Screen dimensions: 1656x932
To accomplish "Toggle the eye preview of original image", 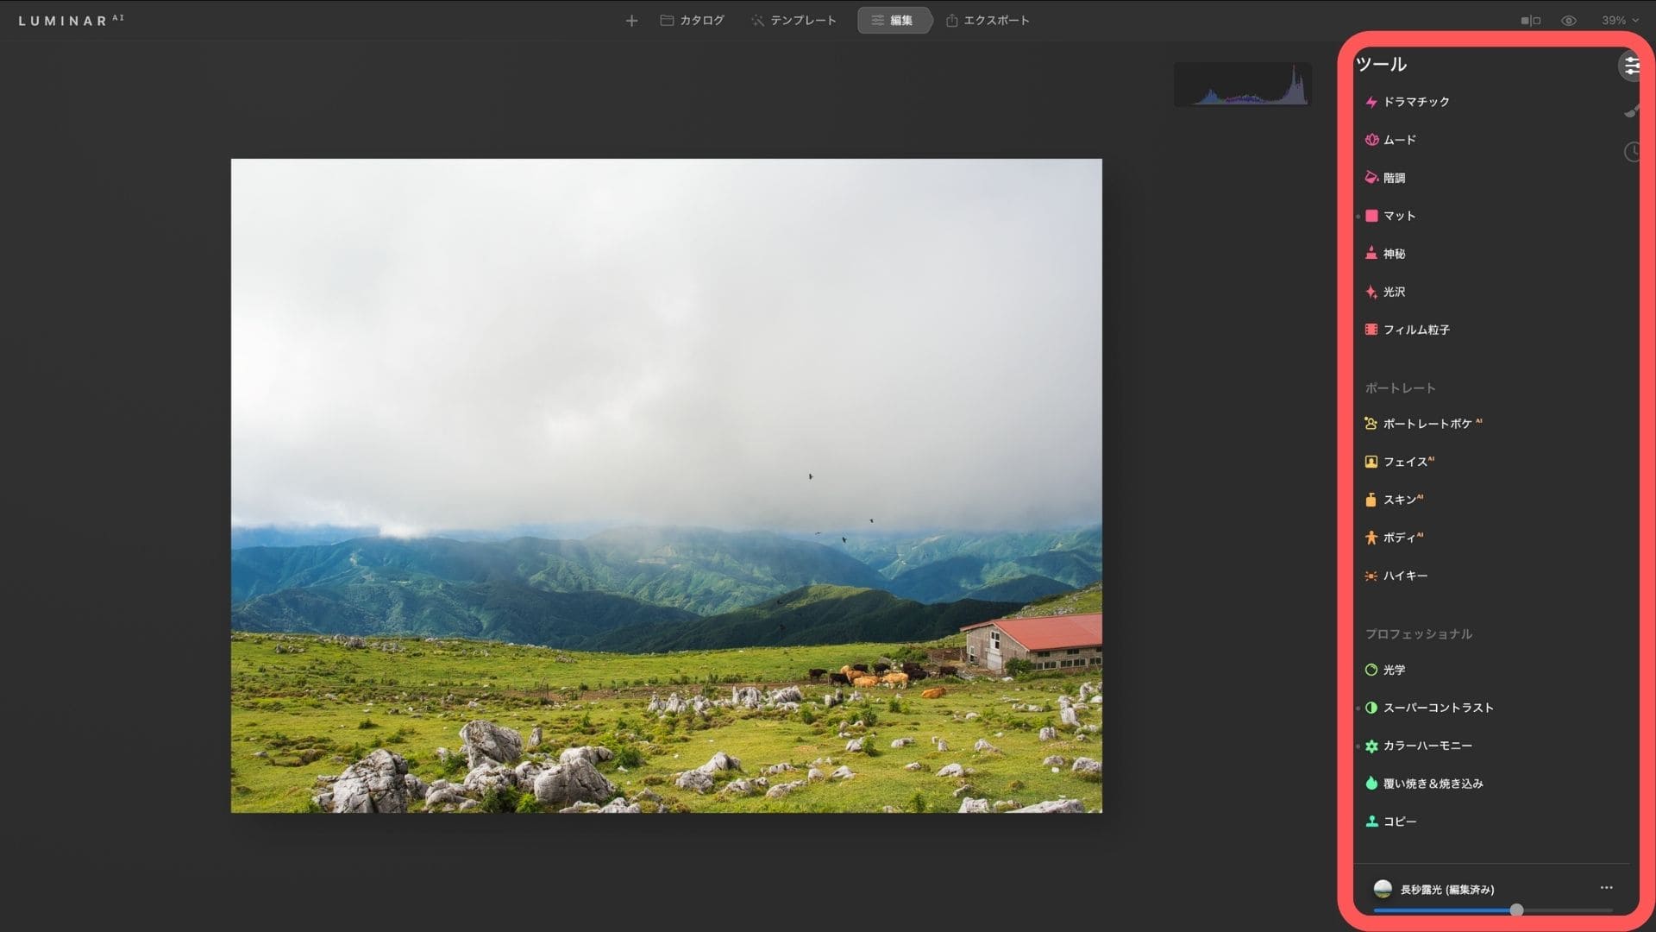I will [x=1568, y=21].
